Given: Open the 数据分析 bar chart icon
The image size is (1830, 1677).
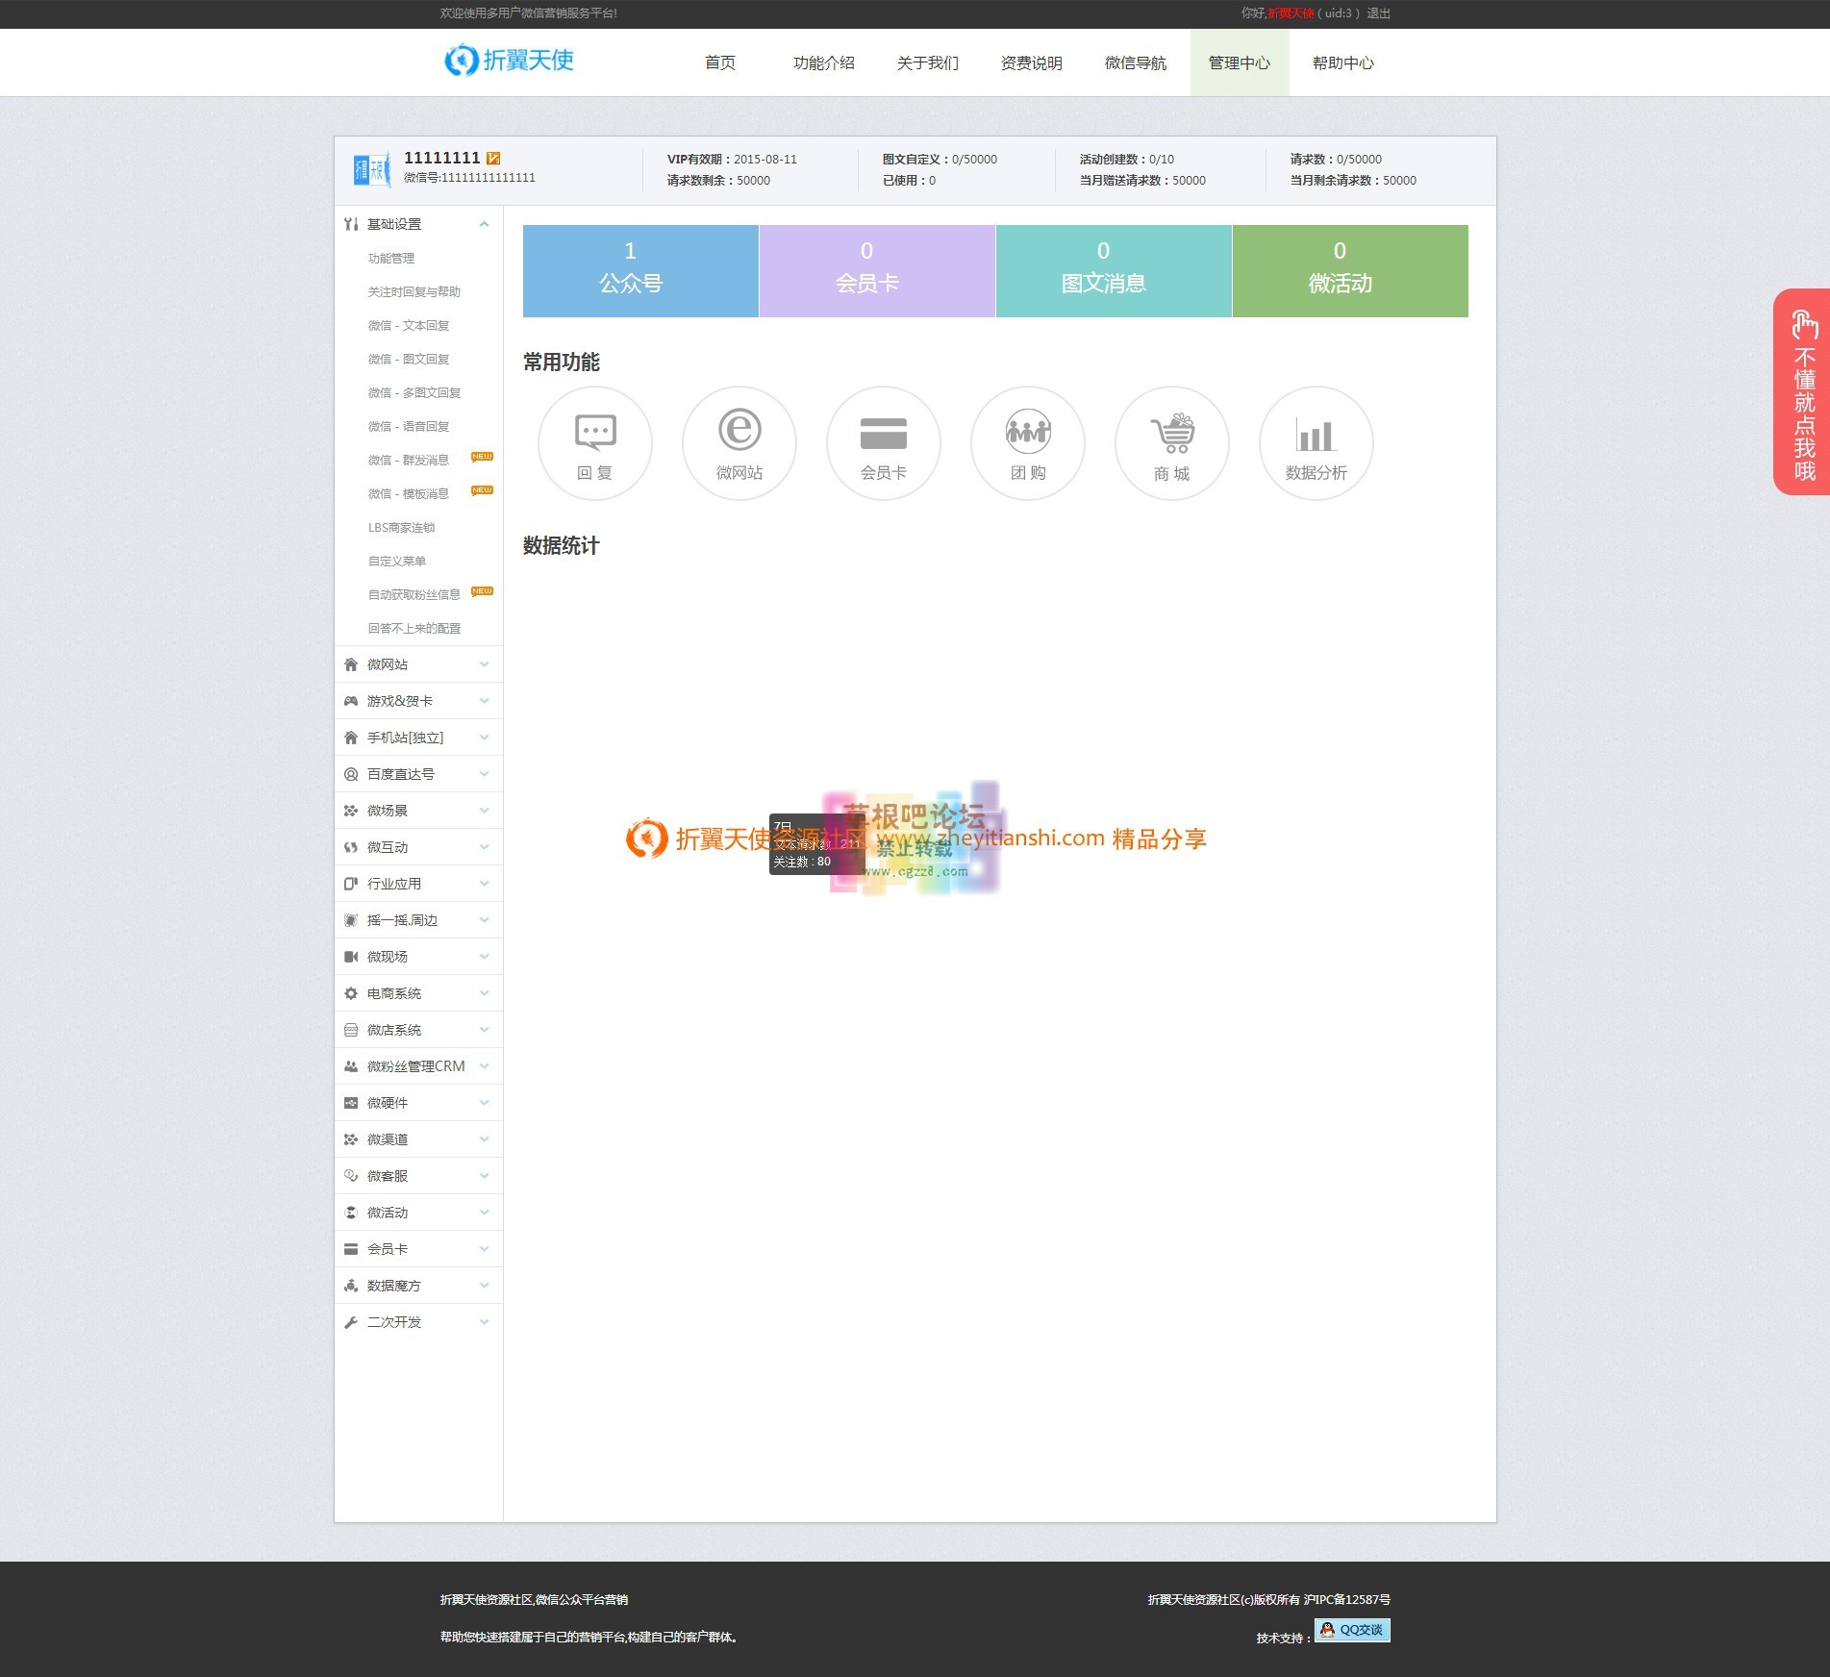Looking at the screenshot, I should tap(1316, 443).
